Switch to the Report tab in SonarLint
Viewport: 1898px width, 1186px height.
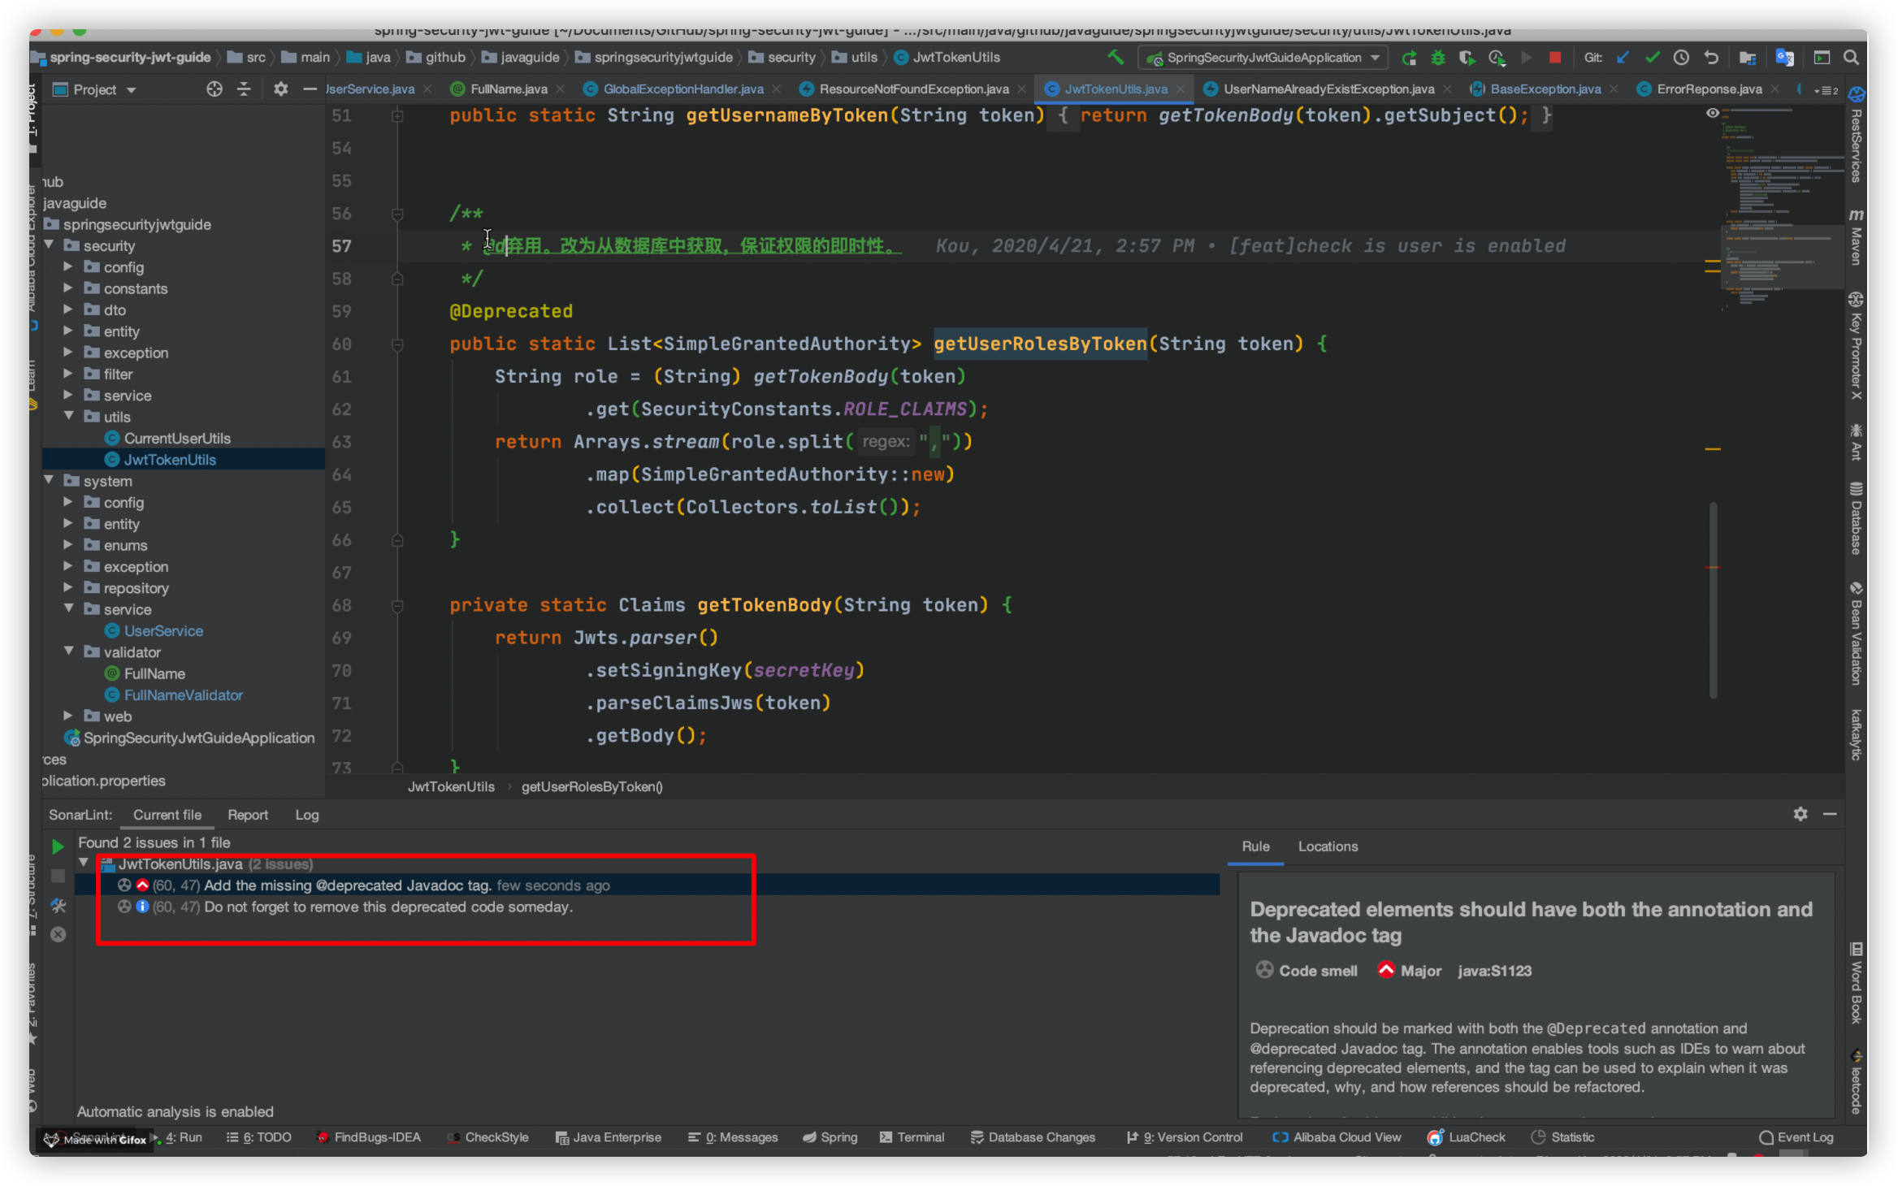tap(246, 814)
